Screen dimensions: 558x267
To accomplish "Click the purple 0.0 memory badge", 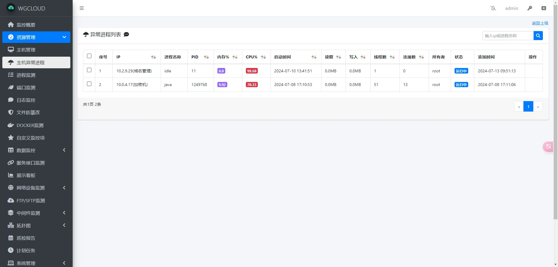I will pyautogui.click(x=221, y=71).
